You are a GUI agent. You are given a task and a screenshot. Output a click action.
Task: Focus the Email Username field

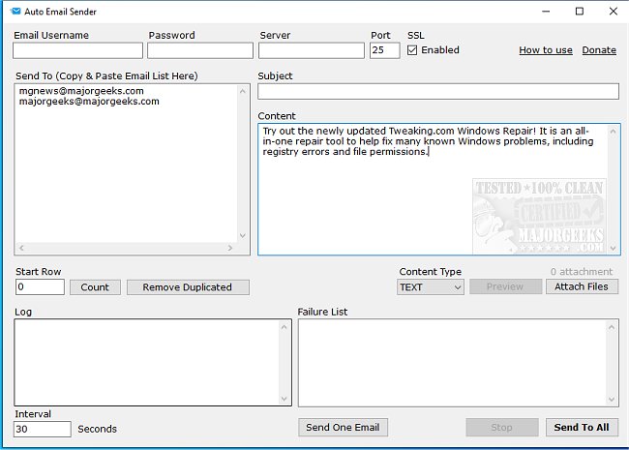77,50
